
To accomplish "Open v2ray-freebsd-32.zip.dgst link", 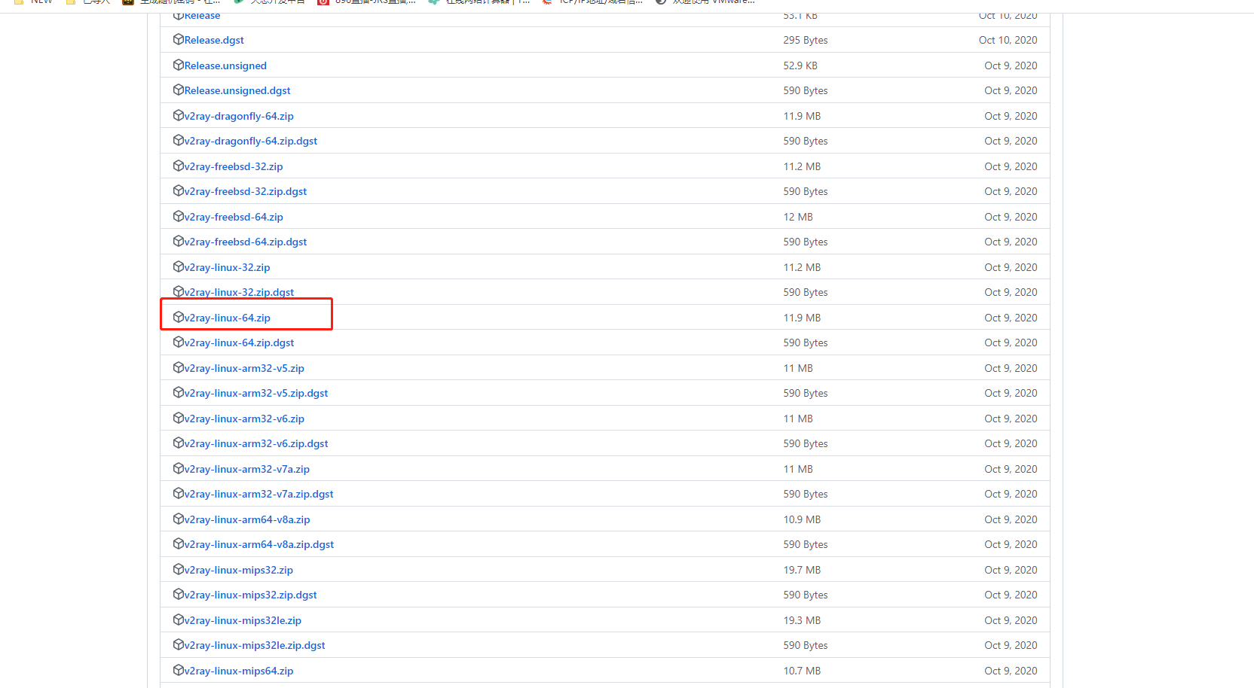I will point(246,191).
